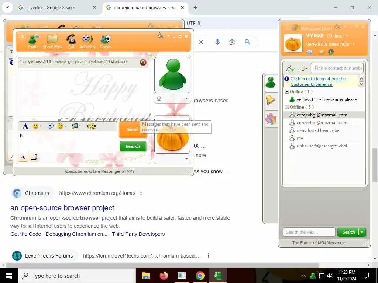Select contact 'dehydrated bear cube'
Screen dimensions: 378x283
point(324,130)
